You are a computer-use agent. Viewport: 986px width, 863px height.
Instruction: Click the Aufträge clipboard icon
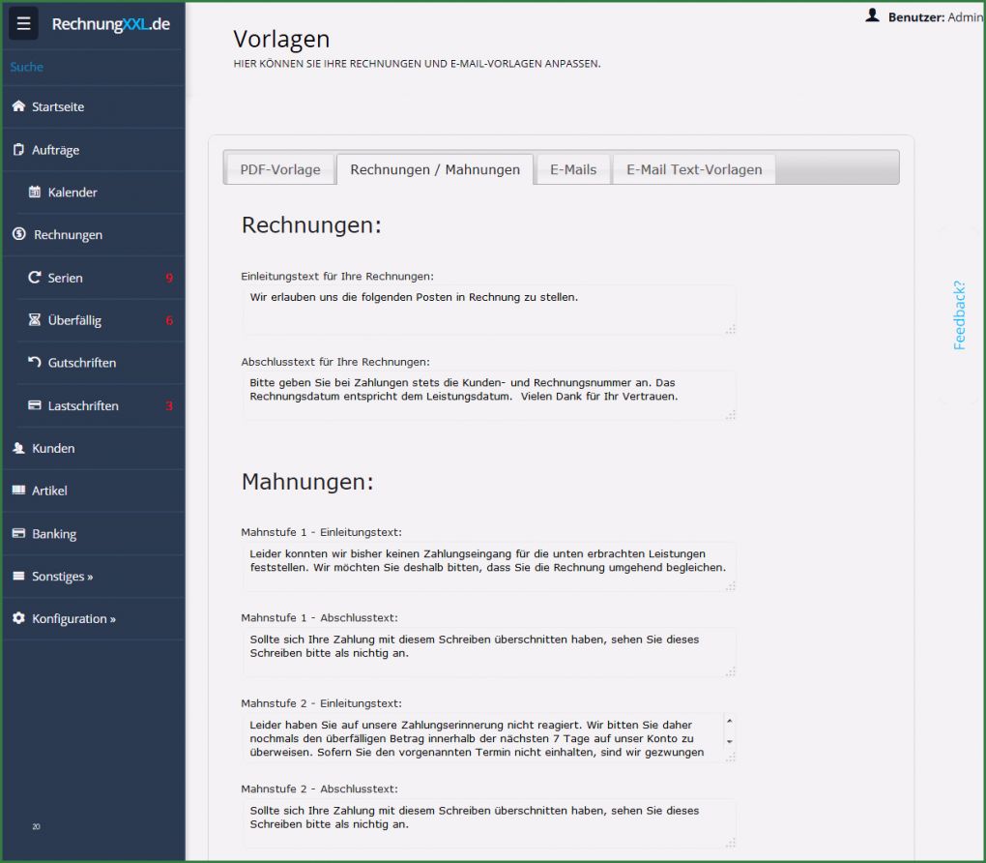pos(18,150)
